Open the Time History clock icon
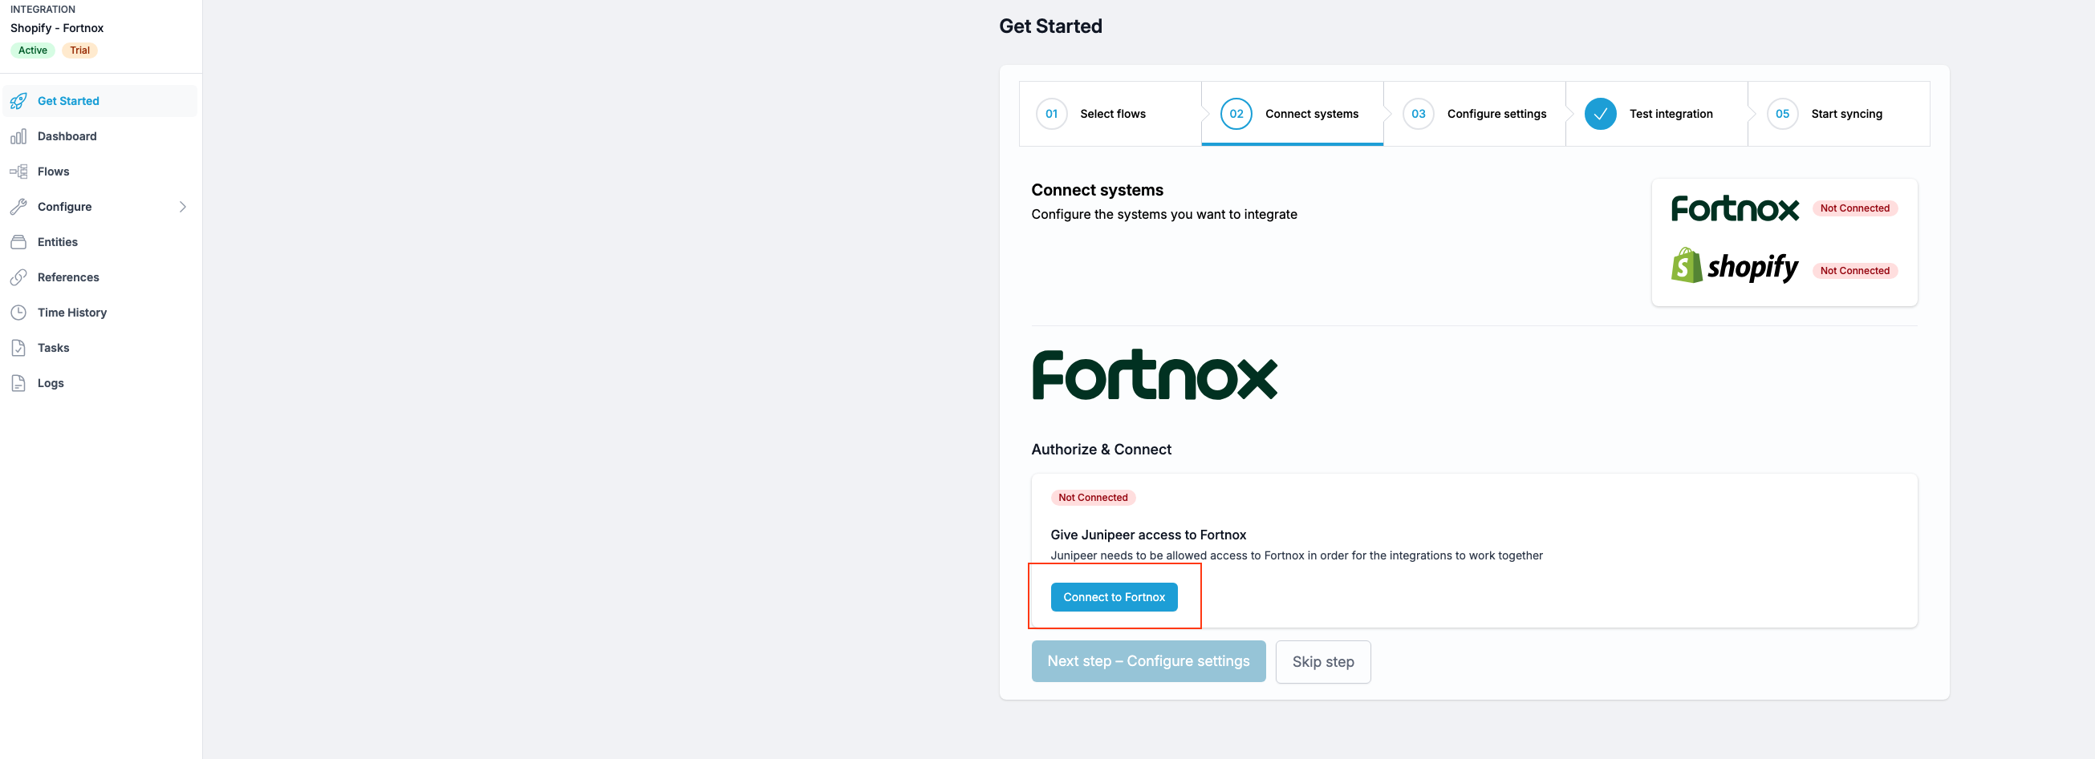Viewport: 2095px width, 759px height. click(18, 312)
